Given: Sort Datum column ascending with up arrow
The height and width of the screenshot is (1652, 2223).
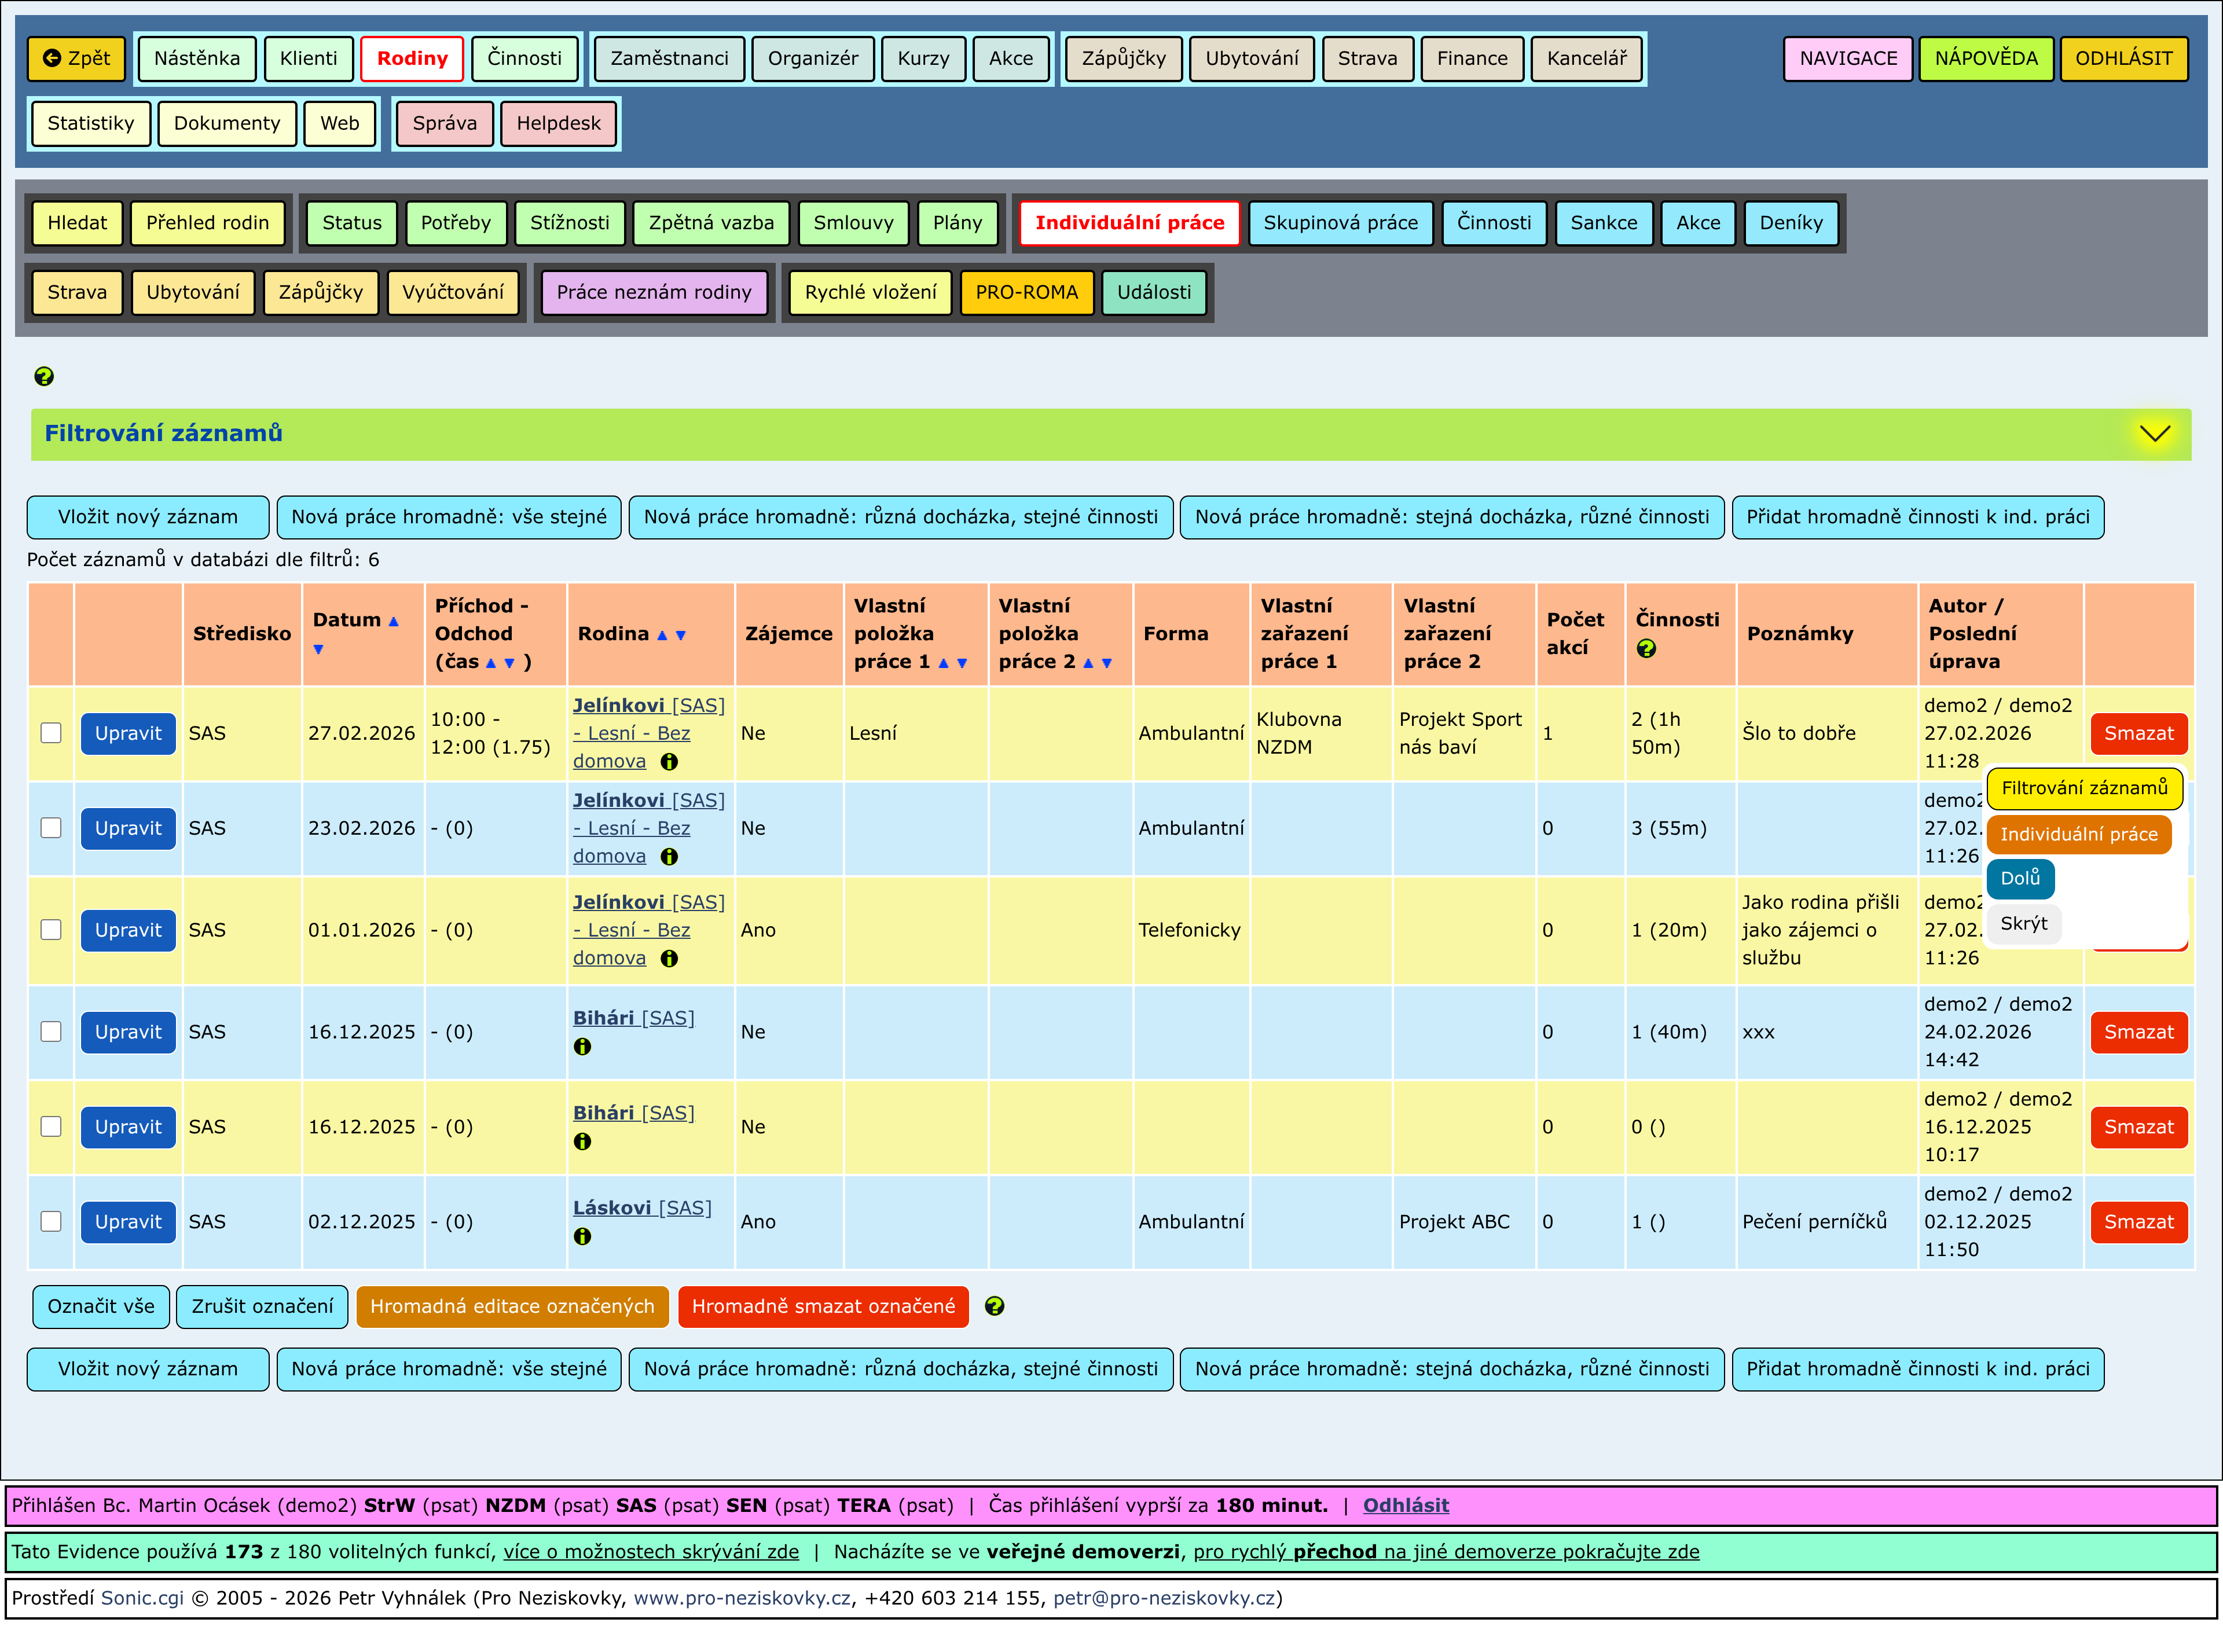Looking at the screenshot, I should 394,621.
